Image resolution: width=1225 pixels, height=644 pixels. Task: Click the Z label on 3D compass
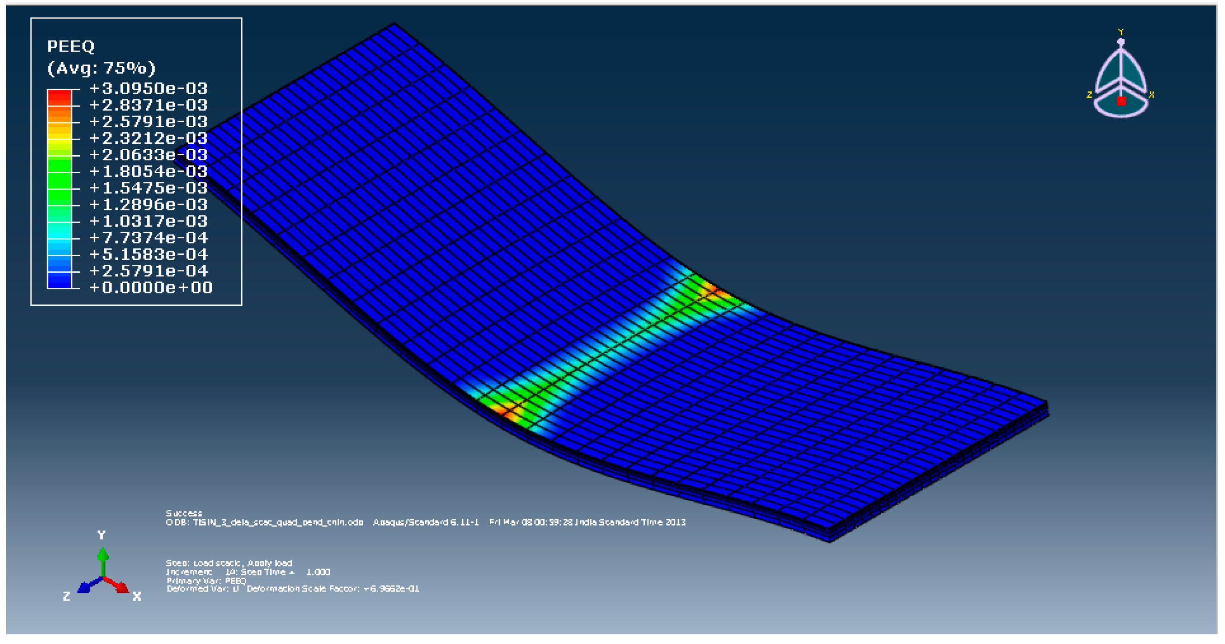[x=1089, y=95]
